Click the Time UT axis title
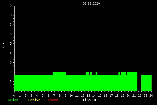Screen dimensions: 157x105 90,100
